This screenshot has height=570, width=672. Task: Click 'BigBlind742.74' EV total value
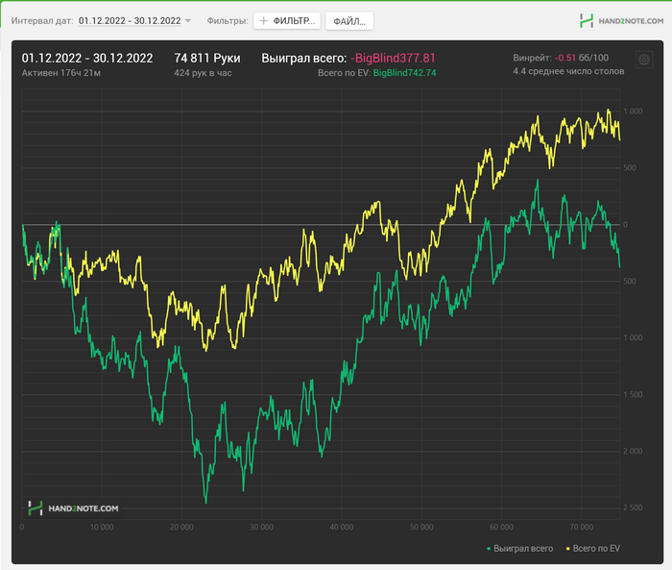click(404, 73)
